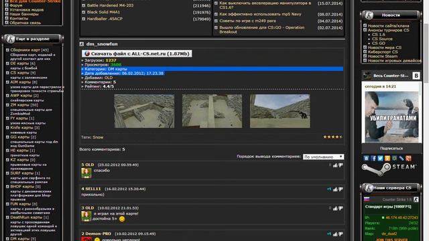
Task: Expand 'Киберспорт CS' bullet
Action: coord(365,52)
